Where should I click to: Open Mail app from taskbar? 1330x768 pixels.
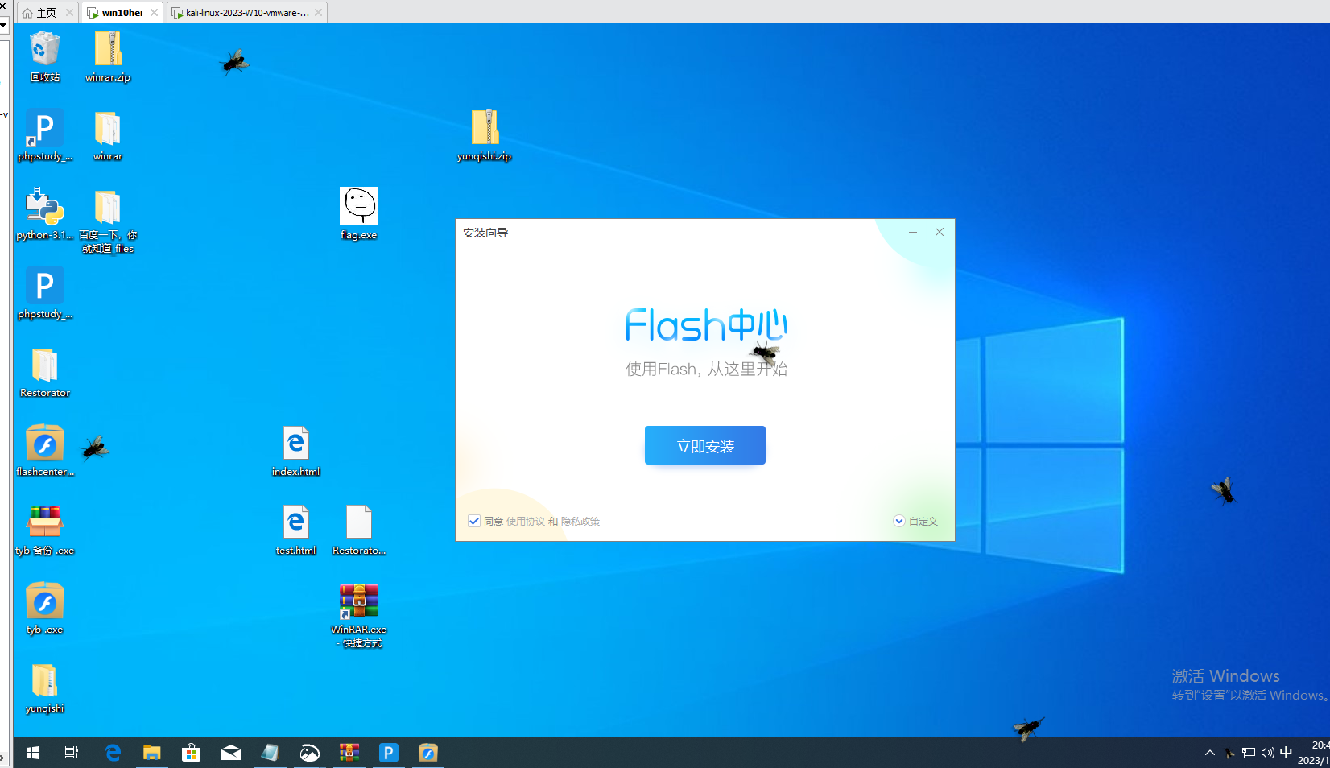click(231, 753)
